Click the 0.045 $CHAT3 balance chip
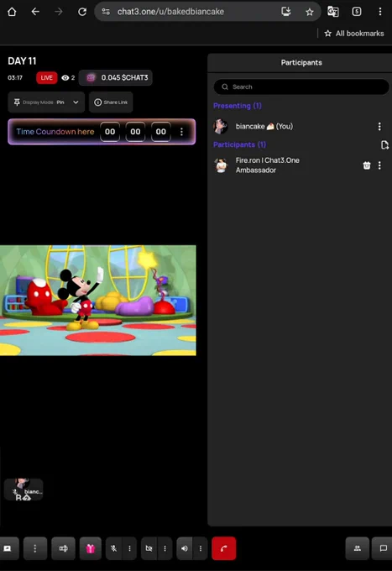Viewport: 392px width, 571px height. [x=116, y=77]
